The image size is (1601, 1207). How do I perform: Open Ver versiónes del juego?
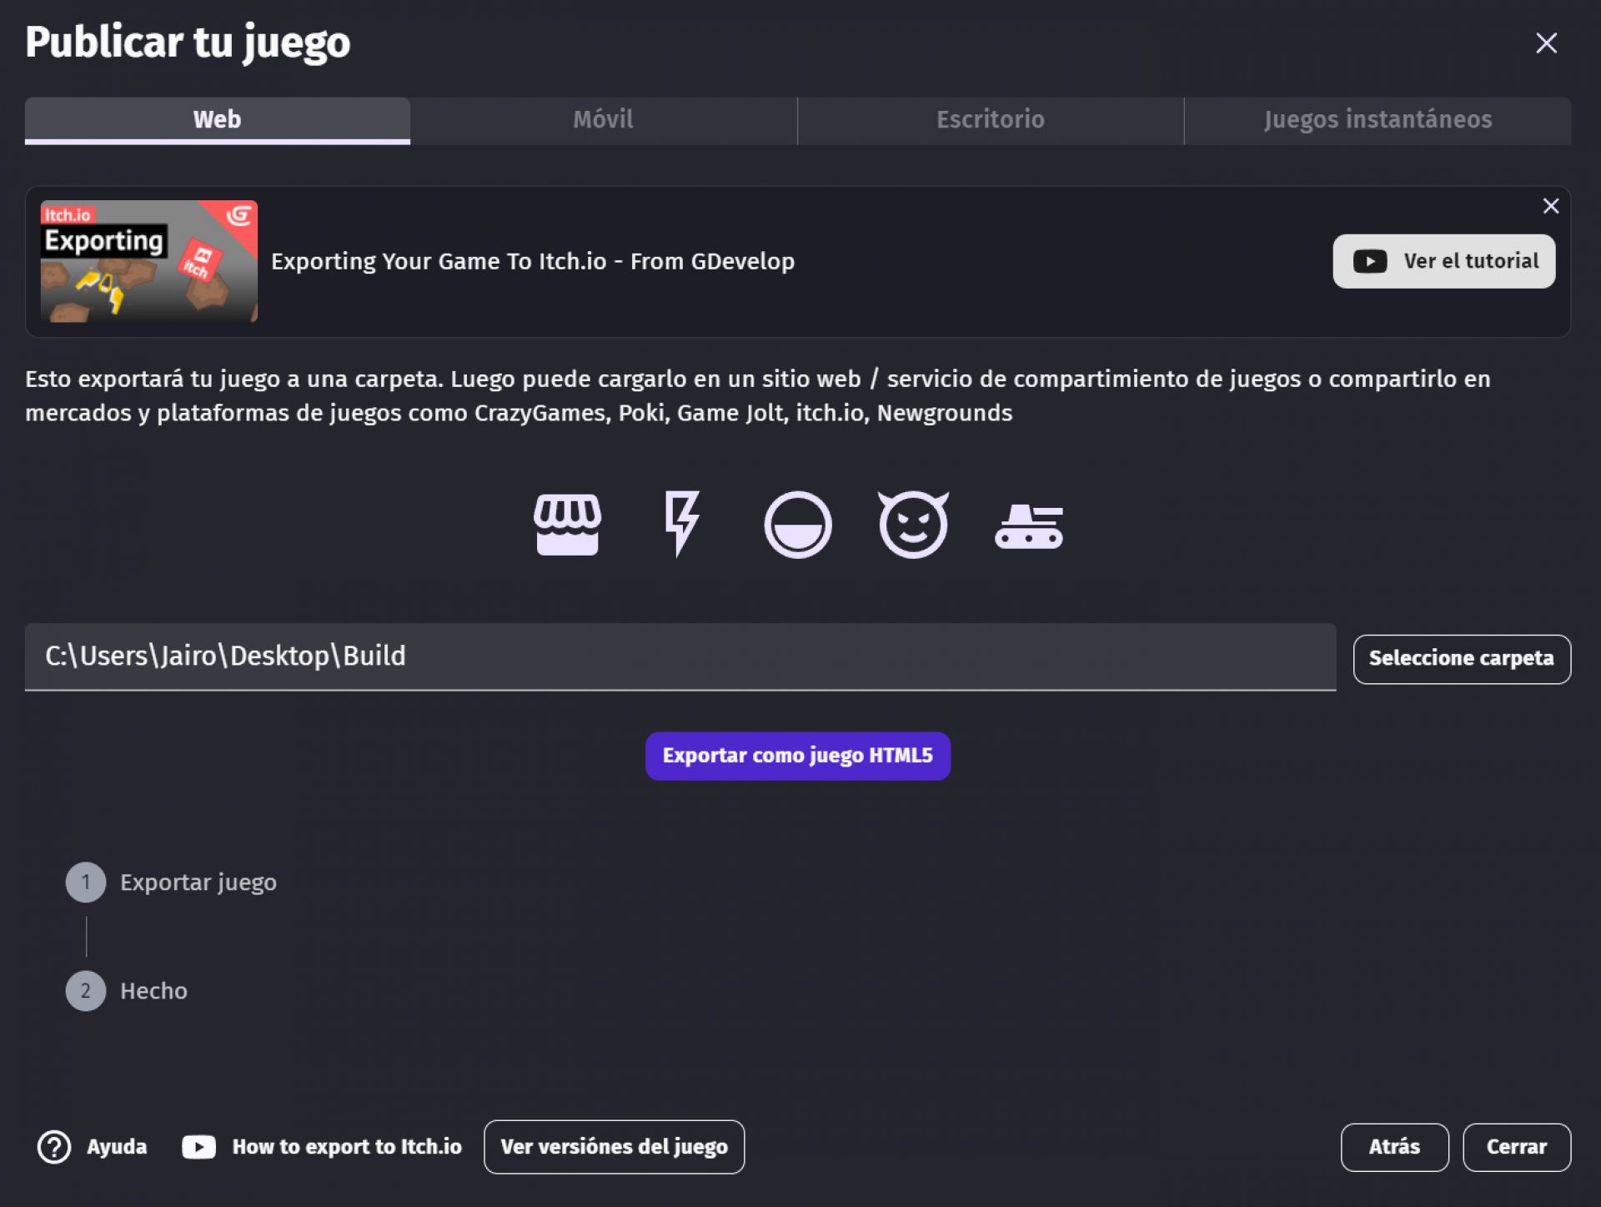tap(615, 1147)
